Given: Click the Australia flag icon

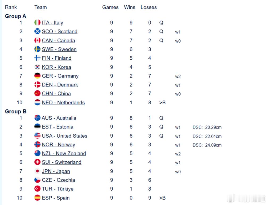Looking at the screenshot, I should (38, 118).
